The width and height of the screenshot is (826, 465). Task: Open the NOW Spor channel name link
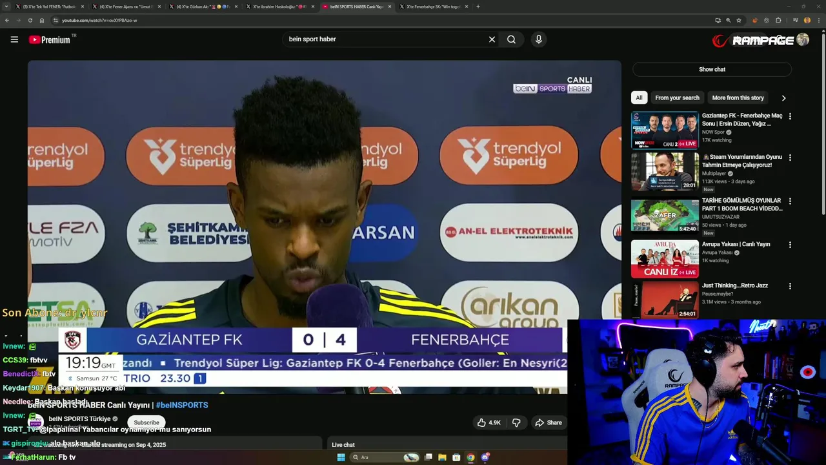[x=713, y=132]
